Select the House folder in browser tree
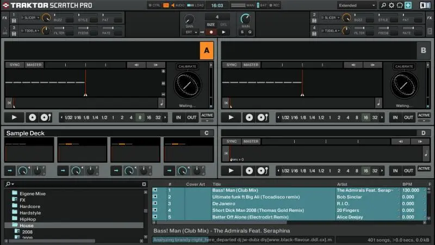Viewport: 435px width, 245px height. tap(27, 225)
